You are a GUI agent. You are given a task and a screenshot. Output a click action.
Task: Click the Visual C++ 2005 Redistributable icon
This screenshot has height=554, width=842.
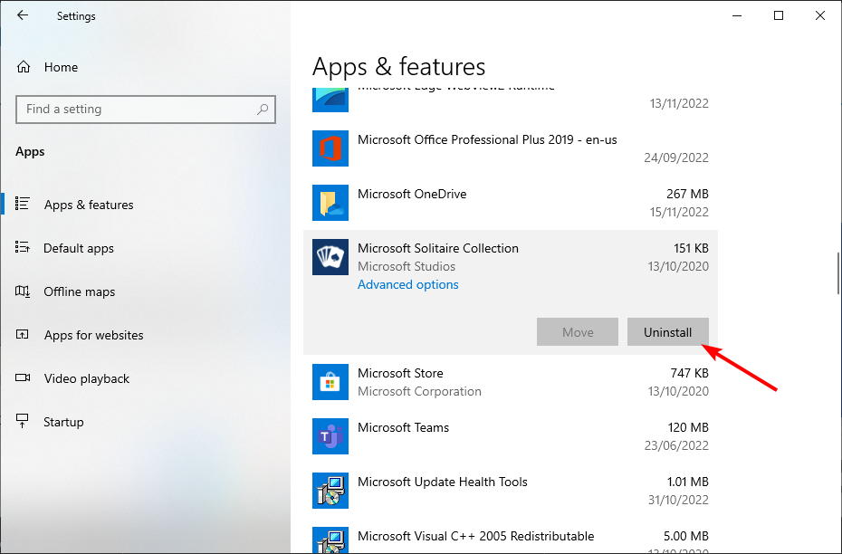pos(330,541)
